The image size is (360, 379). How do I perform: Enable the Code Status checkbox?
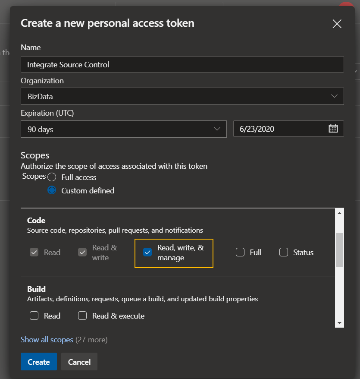[x=284, y=252]
